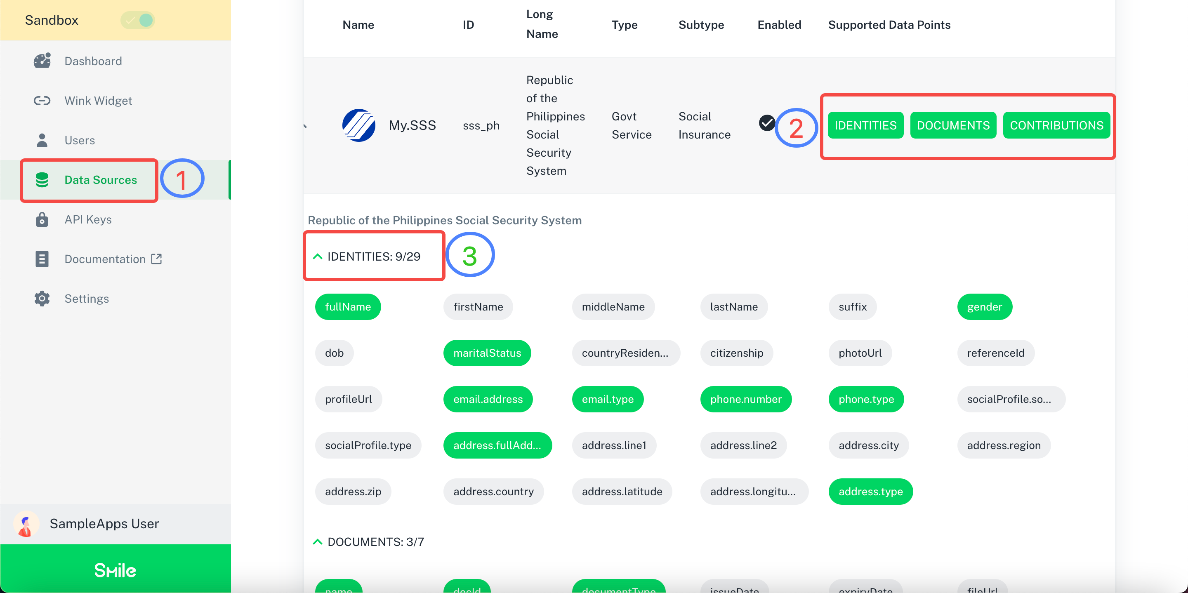The image size is (1188, 593).
Task: Click the Settings gear icon
Action: [x=42, y=299]
